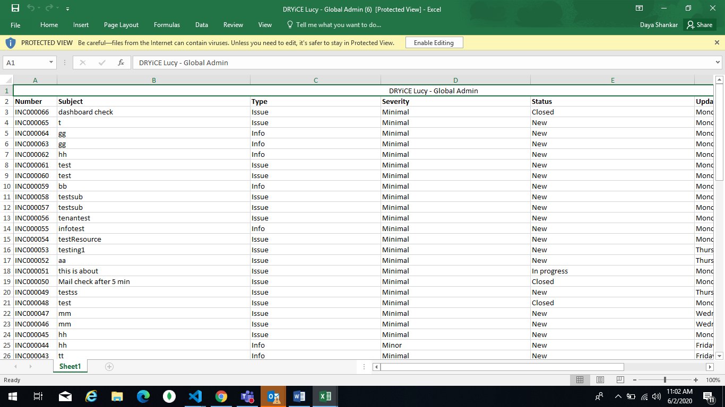Image resolution: width=725 pixels, height=407 pixels.
Task: Open the Formulas ribbon tab
Action: 167,25
